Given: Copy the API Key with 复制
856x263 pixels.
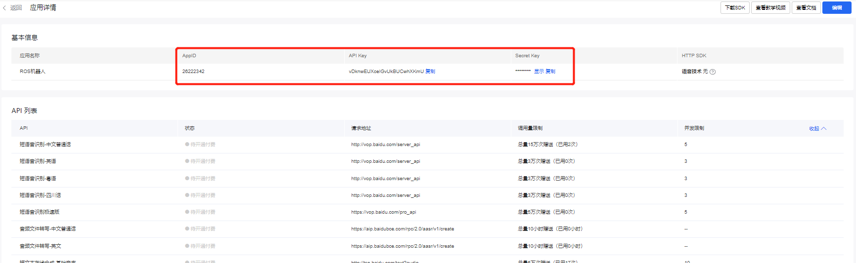Looking at the screenshot, I should (x=430, y=72).
